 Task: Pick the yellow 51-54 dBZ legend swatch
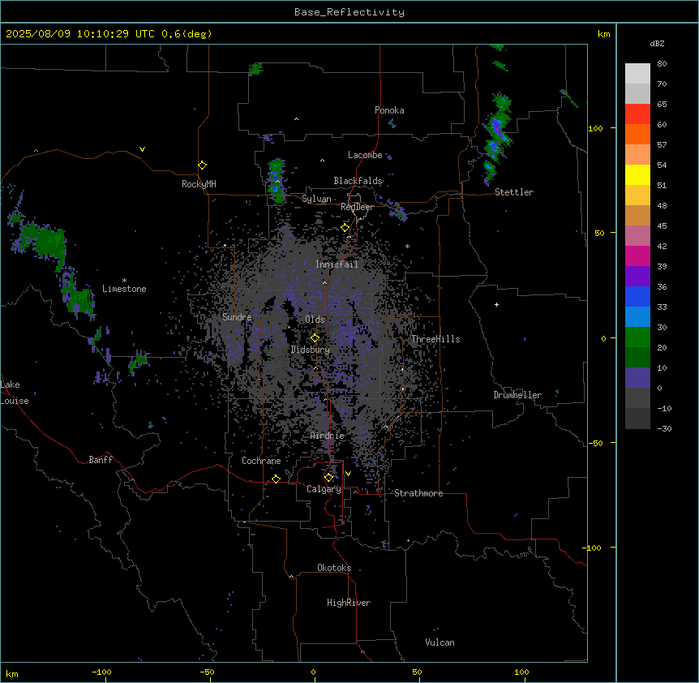(x=637, y=174)
